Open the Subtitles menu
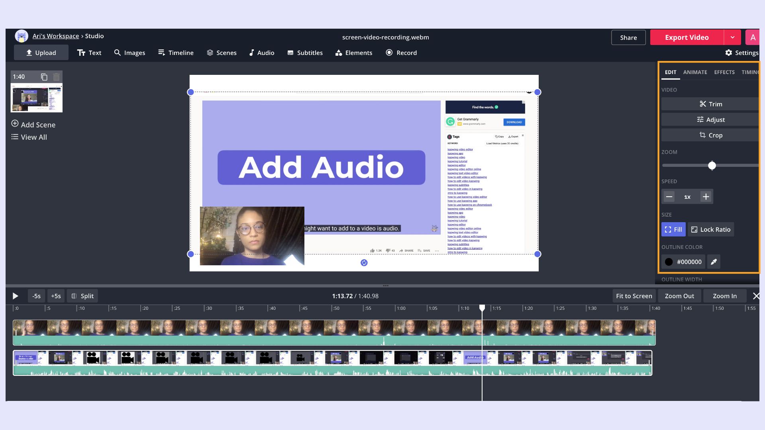Screen dimensions: 765x430 click(305, 53)
